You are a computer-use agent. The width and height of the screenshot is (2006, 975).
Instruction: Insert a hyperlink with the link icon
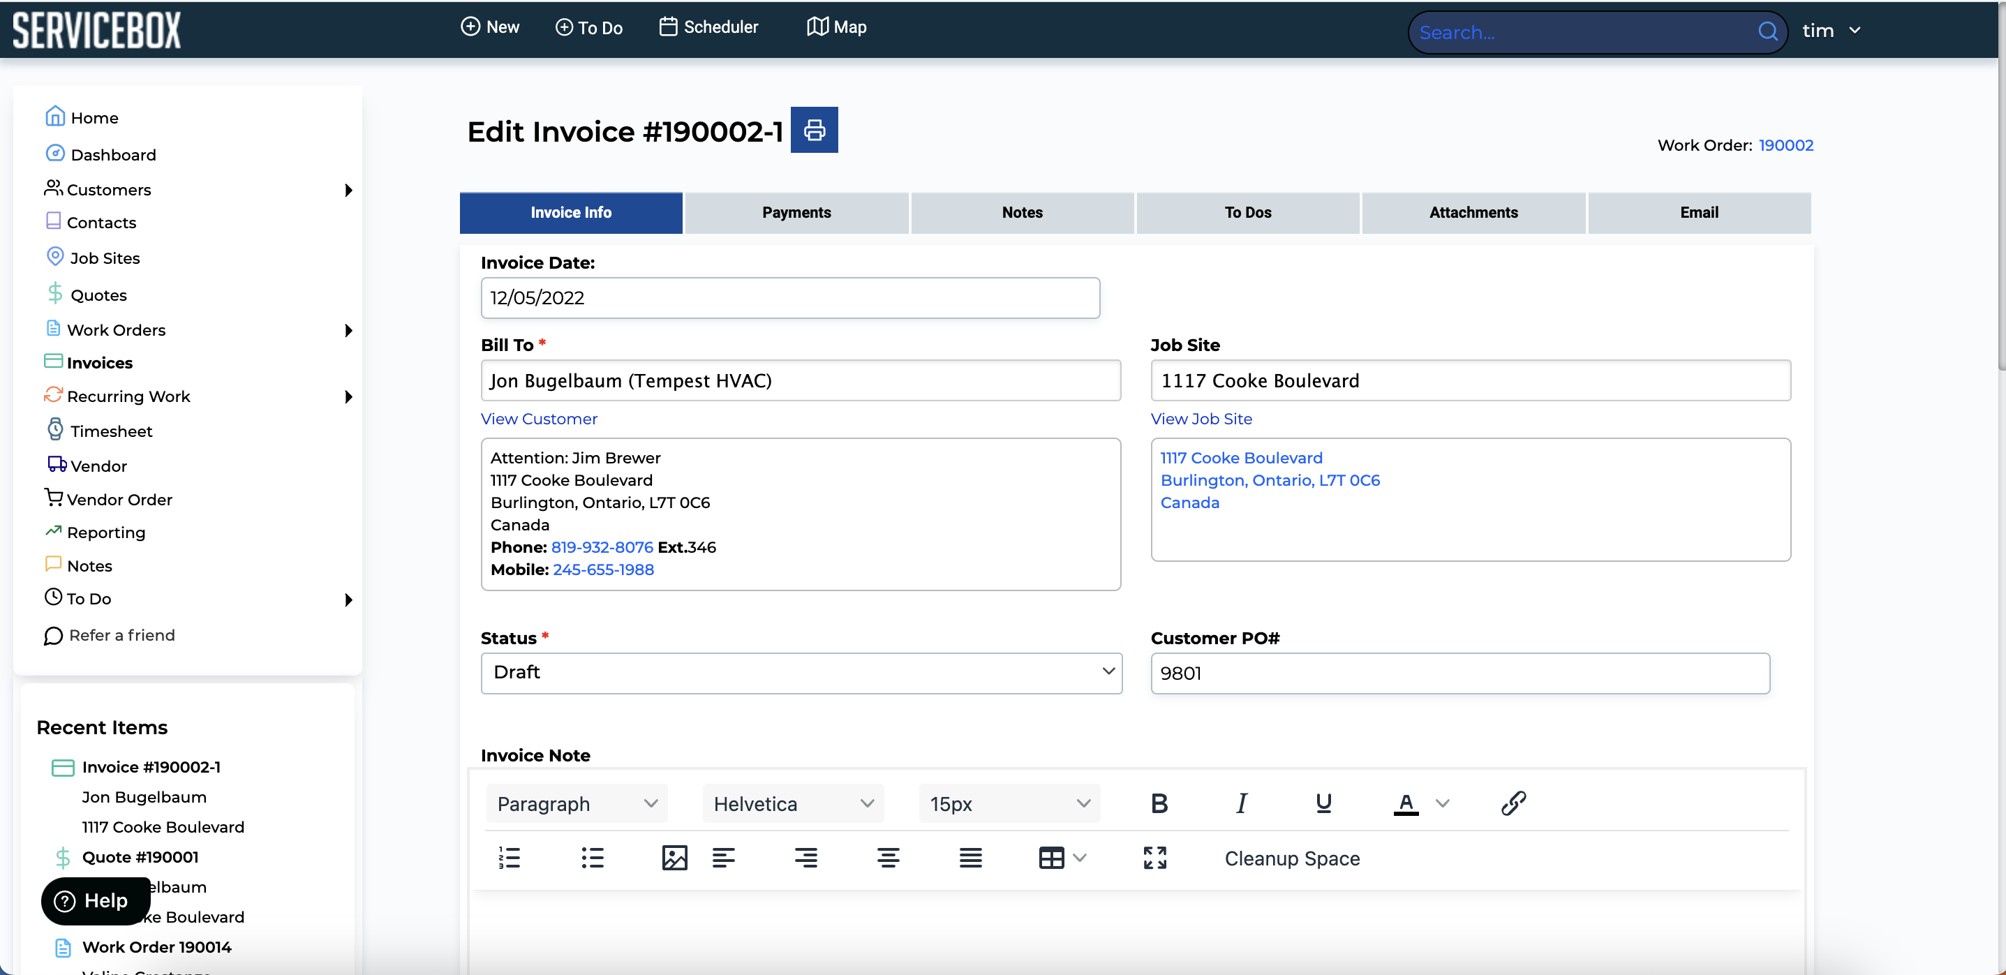[1513, 803]
